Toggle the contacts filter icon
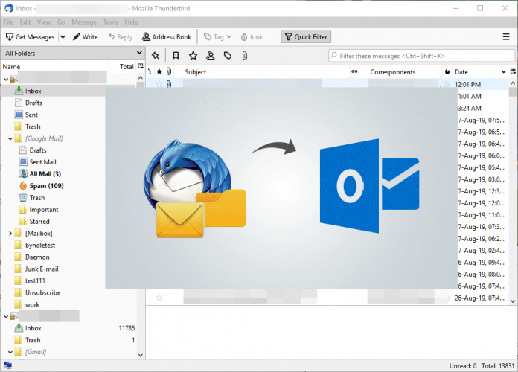518x372 pixels. click(x=210, y=56)
